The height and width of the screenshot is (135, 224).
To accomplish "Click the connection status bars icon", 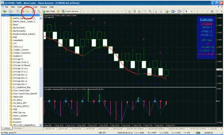I will (198, 133).
